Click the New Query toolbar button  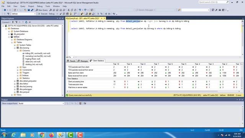pyautogui.click(x=42, y=10)
